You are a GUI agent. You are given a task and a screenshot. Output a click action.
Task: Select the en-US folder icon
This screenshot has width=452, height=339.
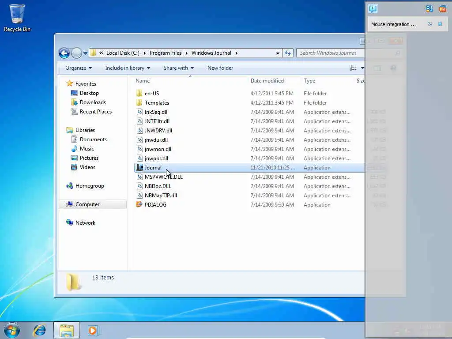[x=139, y=93]
